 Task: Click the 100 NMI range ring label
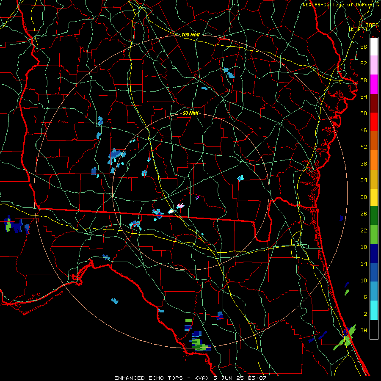tap(190, 35)
